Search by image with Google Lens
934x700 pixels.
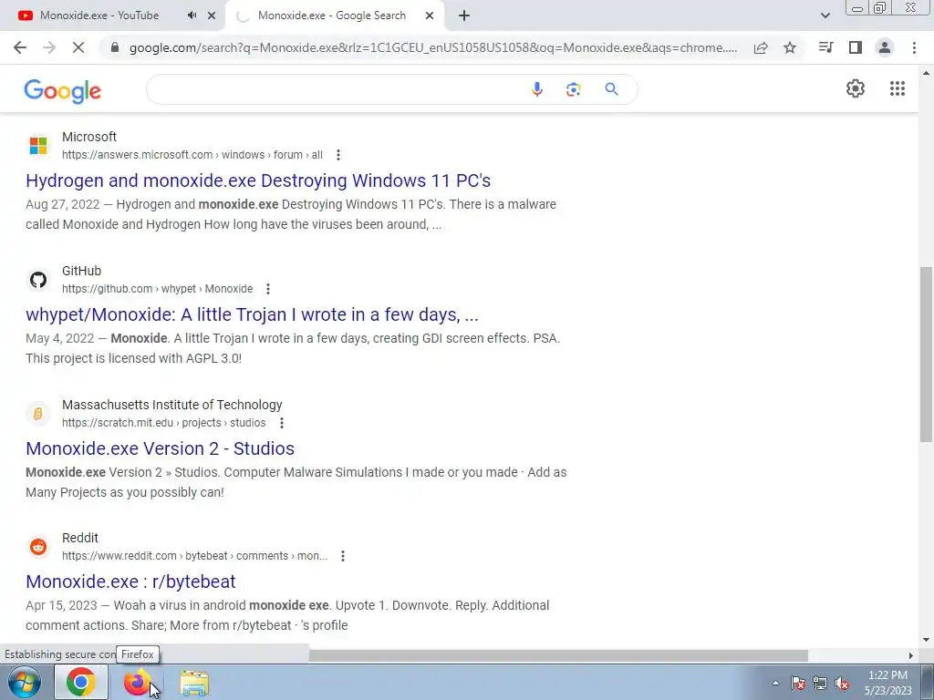573,89
